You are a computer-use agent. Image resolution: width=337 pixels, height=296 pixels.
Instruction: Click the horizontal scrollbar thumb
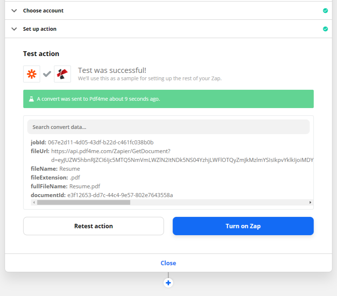[x=84, y=202]
